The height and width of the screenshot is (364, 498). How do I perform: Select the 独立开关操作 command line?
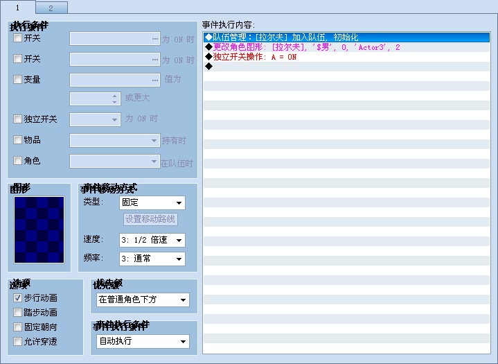[x=346, y=57]
